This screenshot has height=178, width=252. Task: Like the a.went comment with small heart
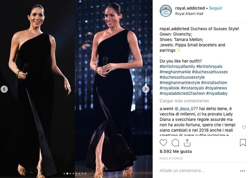pyautogui.click(x=244, y=127)
